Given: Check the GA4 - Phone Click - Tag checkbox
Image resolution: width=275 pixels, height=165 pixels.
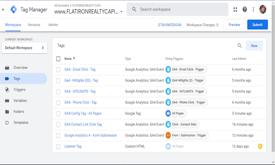Looking at the screenshot, I should tap(58, 103).
